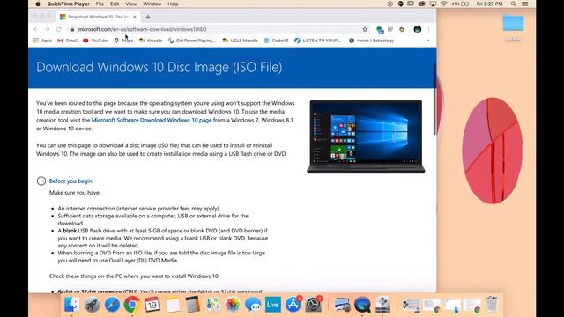Go forward in Chrome
Viewport: 564px width, 317px height.
(47, 29)
